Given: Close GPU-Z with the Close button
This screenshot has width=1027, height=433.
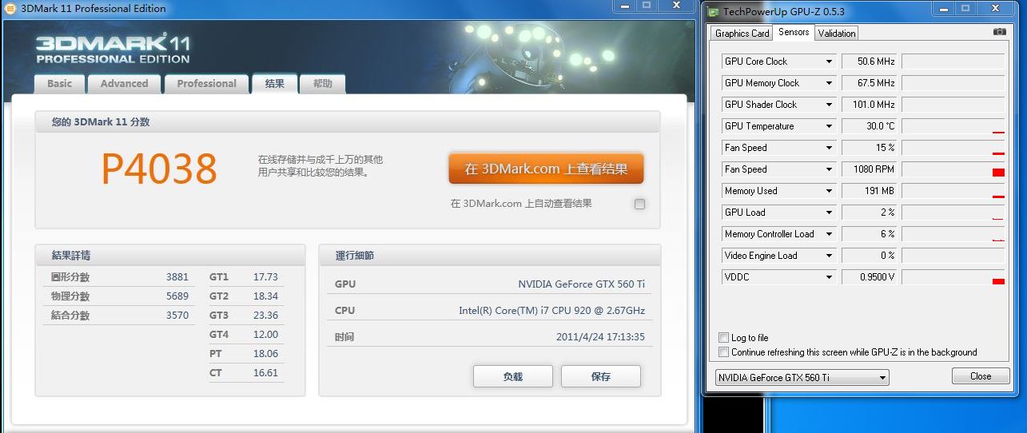Looking at the screenshot, I should tap(981, 376).
